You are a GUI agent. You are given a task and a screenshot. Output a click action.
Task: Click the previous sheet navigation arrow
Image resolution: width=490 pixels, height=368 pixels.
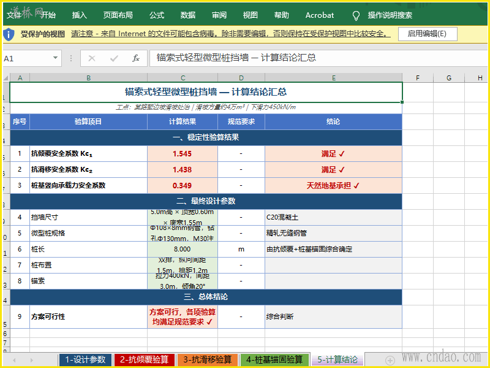(14, 360)
